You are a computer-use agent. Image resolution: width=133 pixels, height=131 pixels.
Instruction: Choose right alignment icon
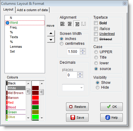tap(77, 24)
